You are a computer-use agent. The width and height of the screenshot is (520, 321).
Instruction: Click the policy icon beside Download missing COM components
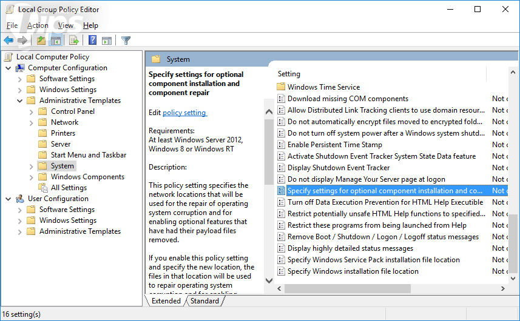281,99
